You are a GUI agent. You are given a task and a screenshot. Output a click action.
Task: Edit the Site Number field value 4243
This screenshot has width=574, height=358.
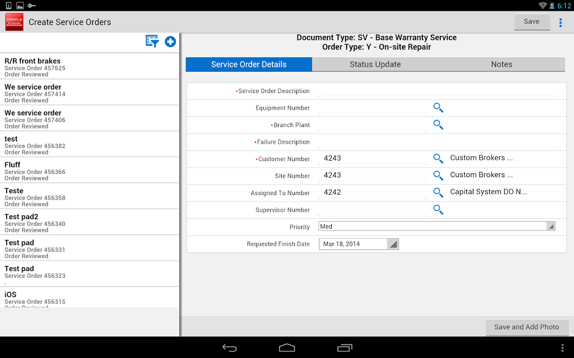click(372, 175)
